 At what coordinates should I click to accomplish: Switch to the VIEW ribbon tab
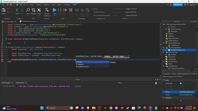(x=59, y=5)
